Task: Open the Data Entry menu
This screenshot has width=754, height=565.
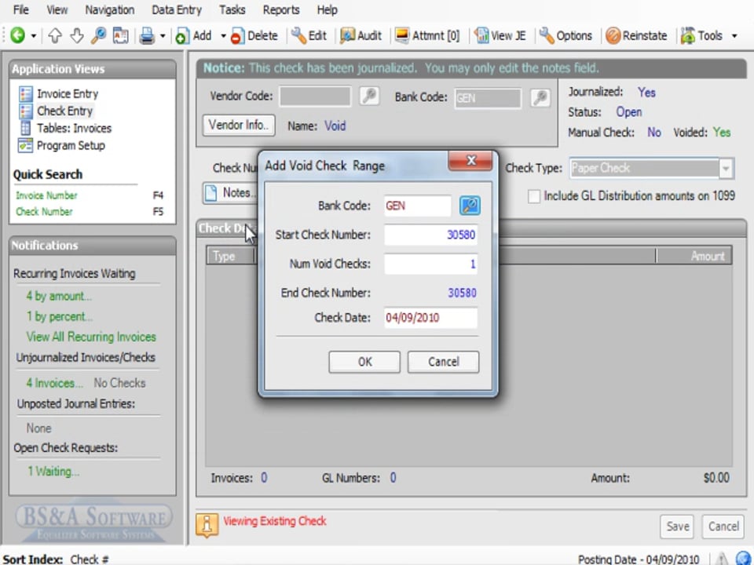Action: point(177,9)
